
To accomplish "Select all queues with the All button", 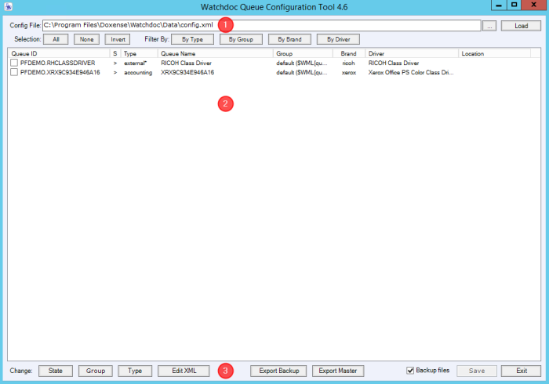I will point(56,39).
